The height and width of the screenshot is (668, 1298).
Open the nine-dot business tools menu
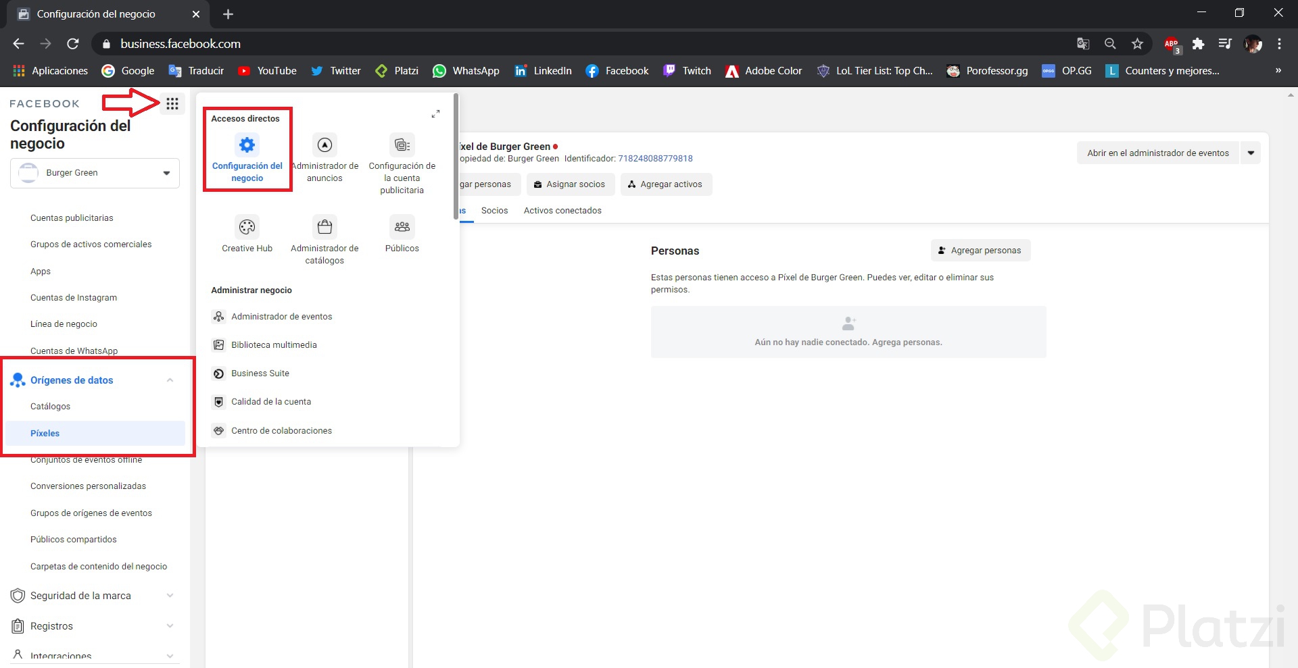tap(172, 103)
